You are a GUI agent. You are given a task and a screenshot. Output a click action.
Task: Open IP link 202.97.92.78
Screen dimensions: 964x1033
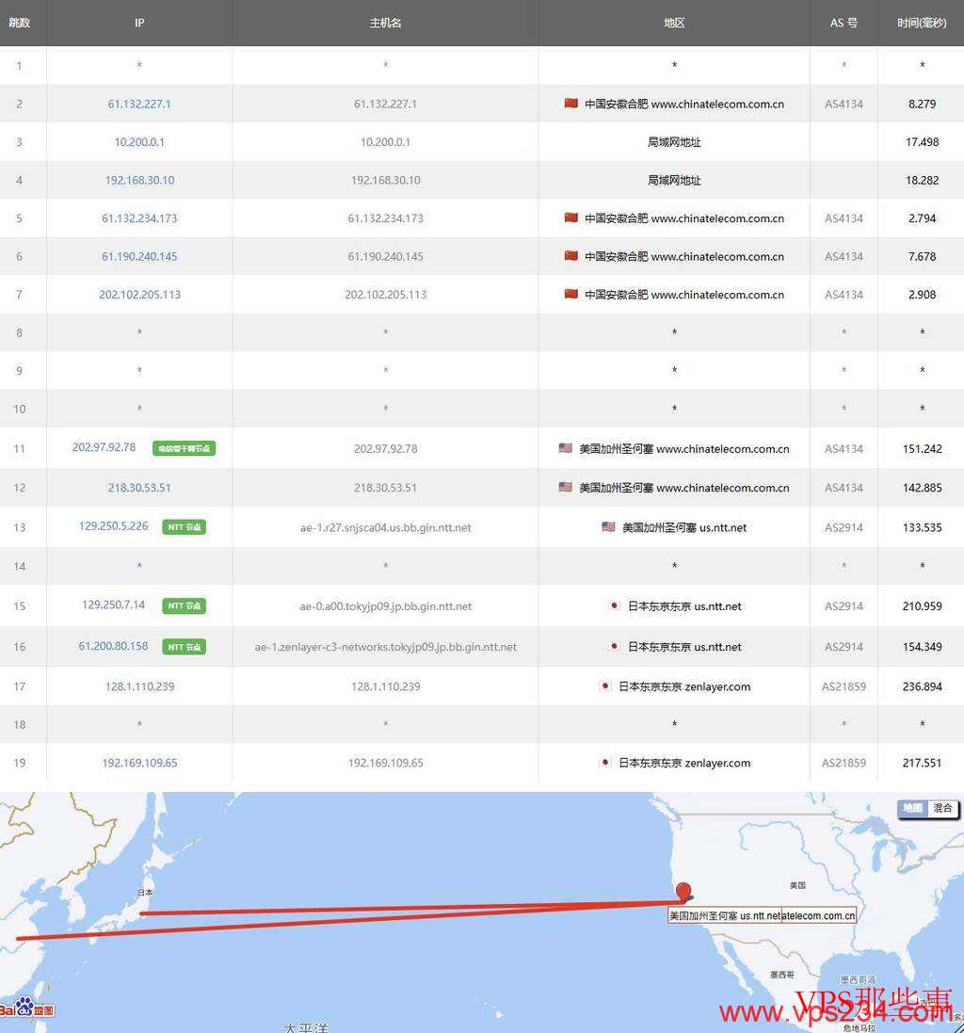(104, 447)
